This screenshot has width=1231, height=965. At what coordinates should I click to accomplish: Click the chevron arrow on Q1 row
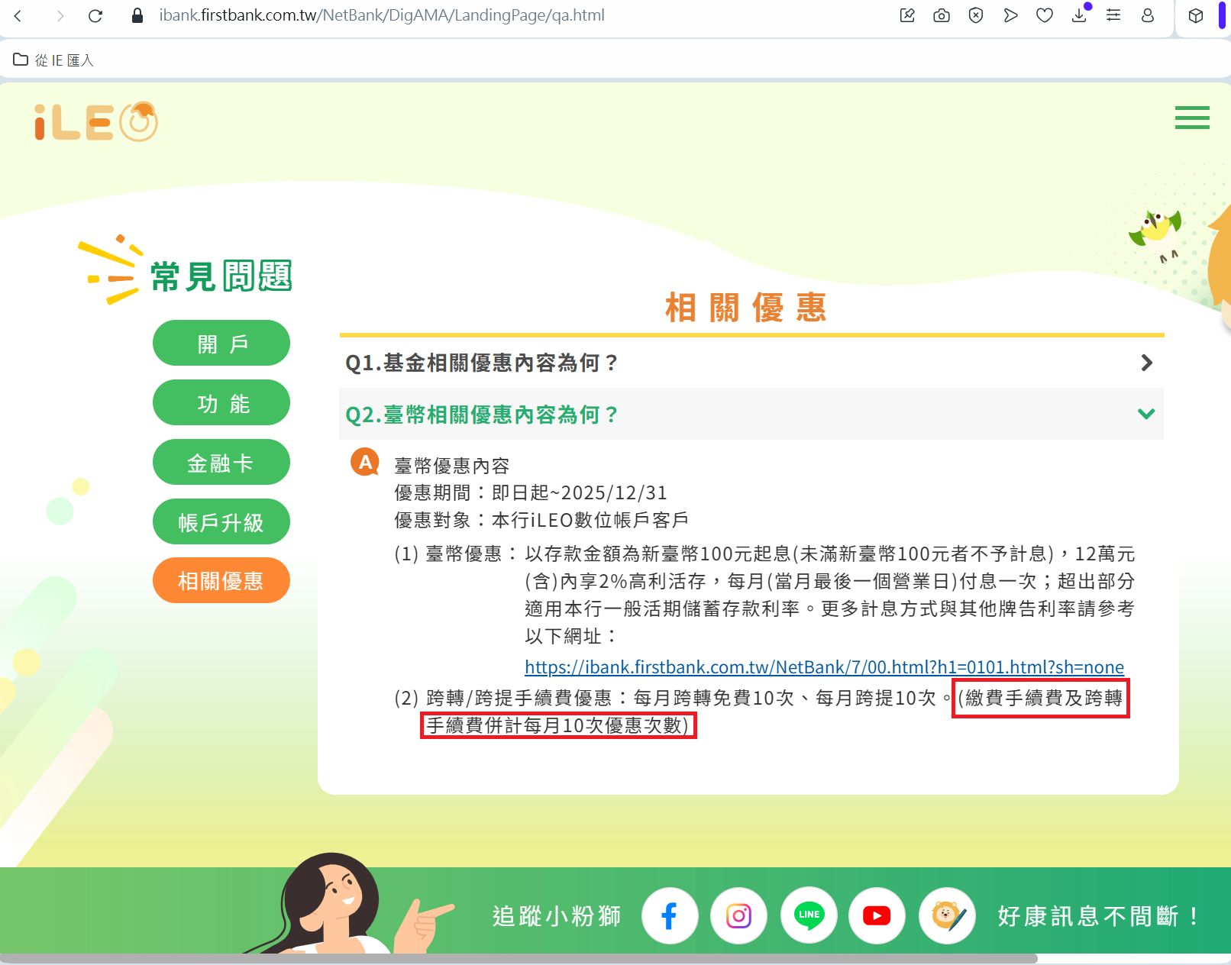click(1146, 363)
